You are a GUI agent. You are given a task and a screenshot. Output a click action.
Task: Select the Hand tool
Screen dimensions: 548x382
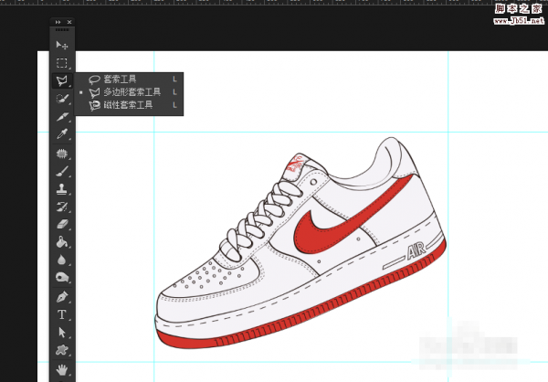click(x=62, y=368)
